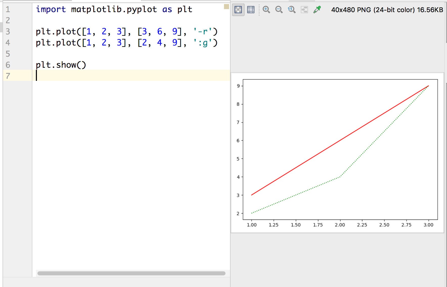Activate the green color picker eyedropper
This screenshot has height=287, width=447.
[x=317, y=10]
